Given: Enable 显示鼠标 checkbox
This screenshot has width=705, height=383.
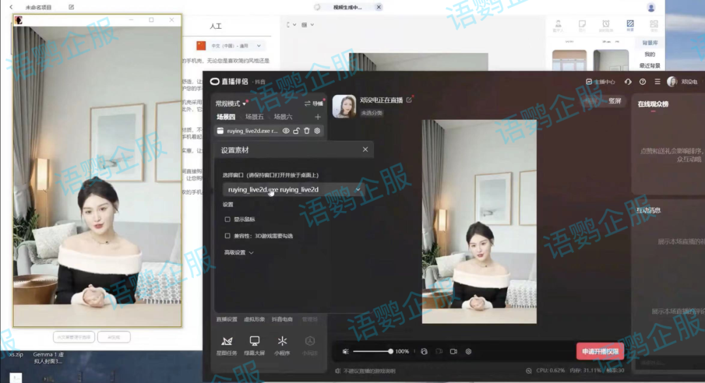Looking at the screenshot, I should click(x=227, y=220).
